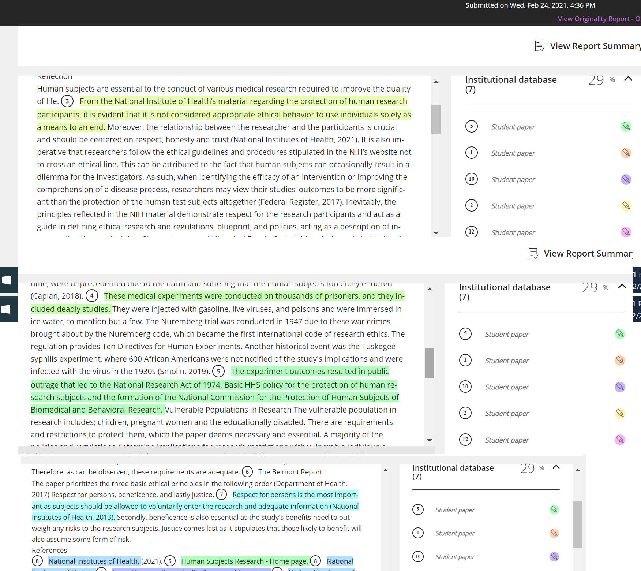Click scrollbar thumb beside bottom Institutional database list

578,525
